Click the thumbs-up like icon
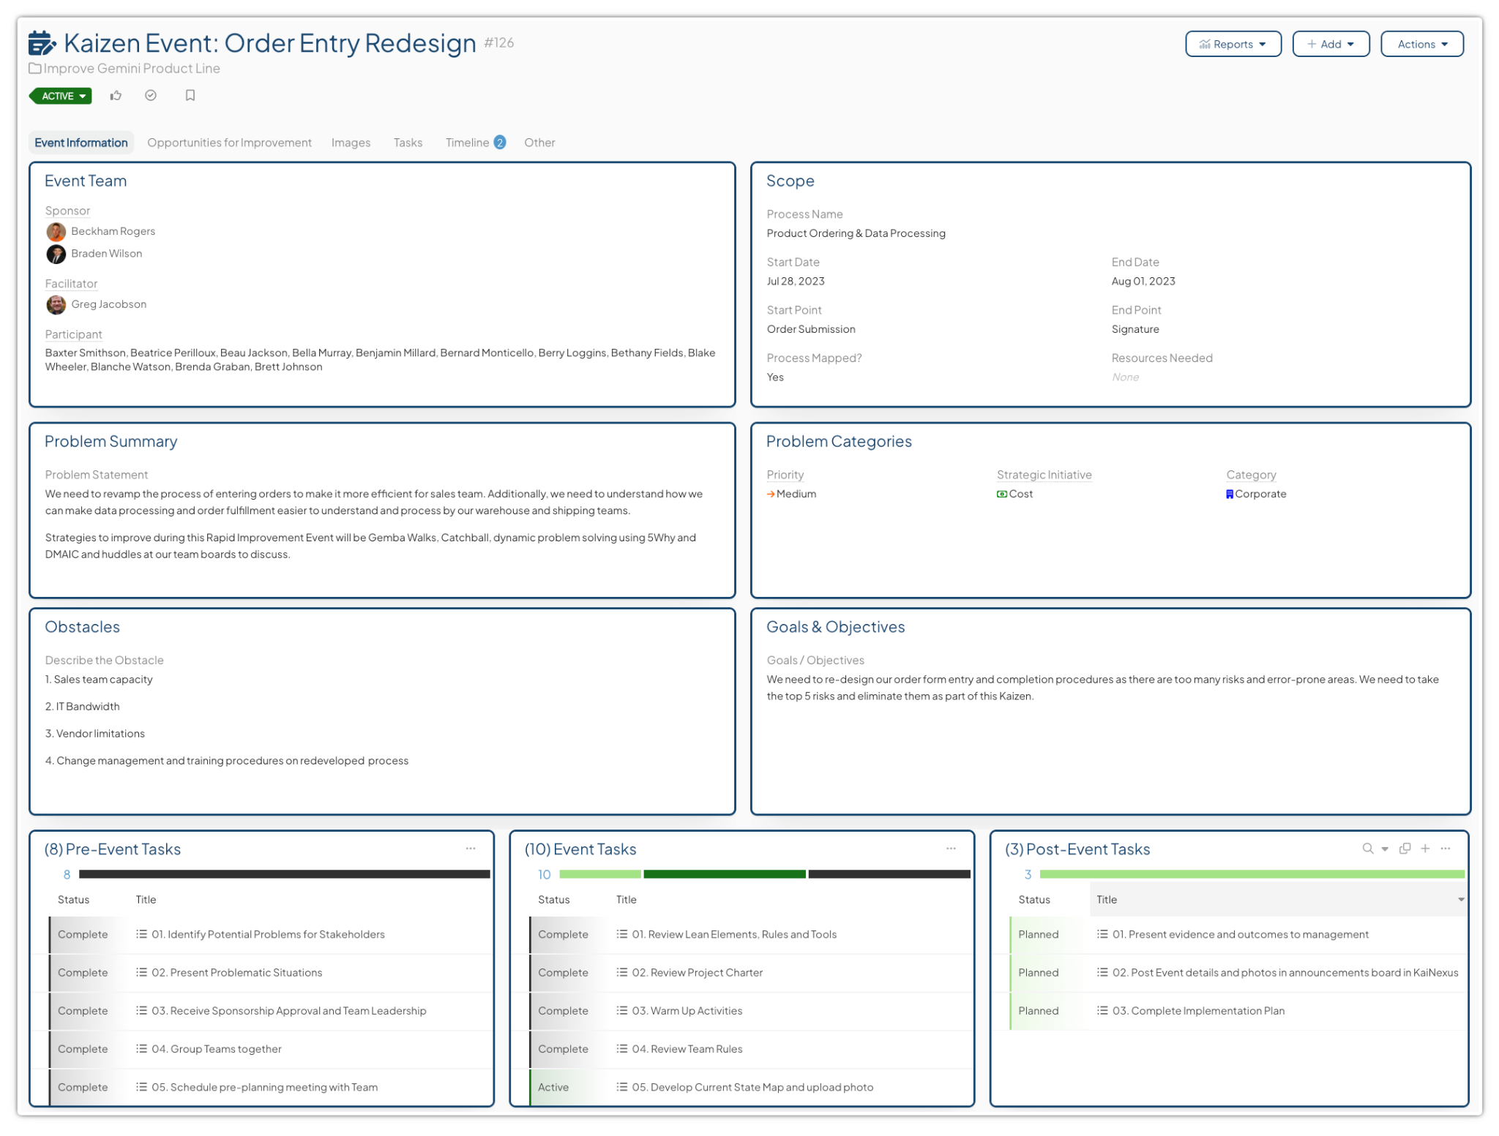The image size is (1499, 1136). 116,96
